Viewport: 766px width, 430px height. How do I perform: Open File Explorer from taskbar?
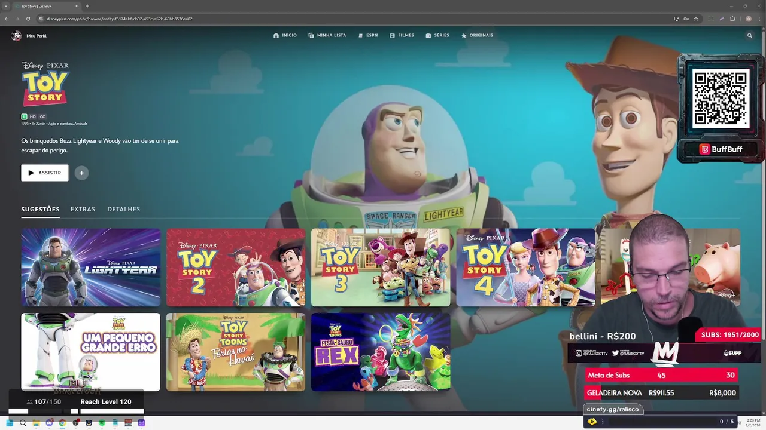[x=36, y=423]
